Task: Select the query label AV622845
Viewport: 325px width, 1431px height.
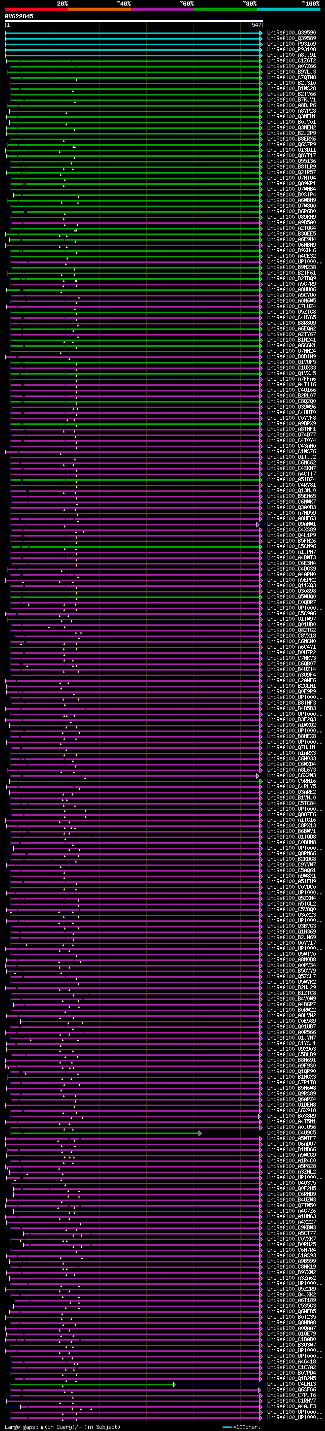Action: 19,16
